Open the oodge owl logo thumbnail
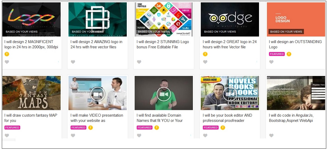This screenshot has height=150, width=327. (230, 19)
